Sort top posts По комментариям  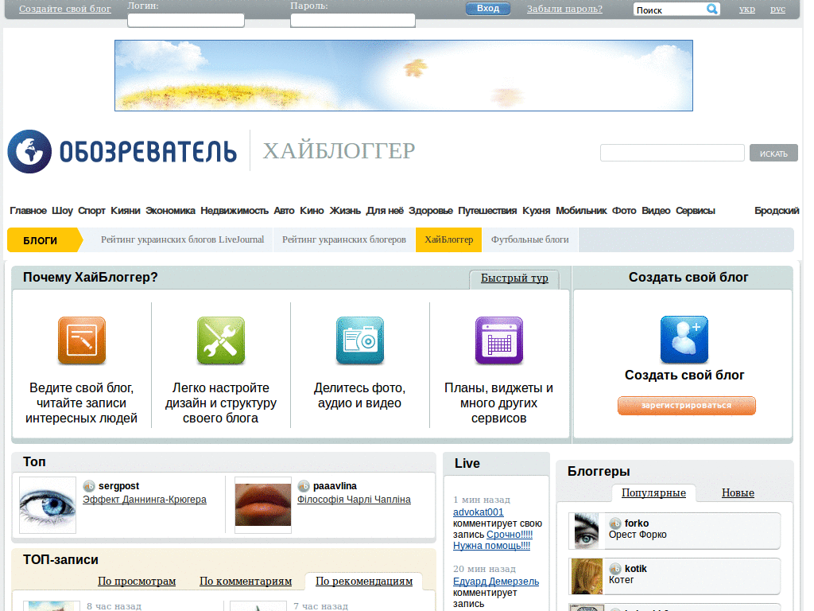246,581
